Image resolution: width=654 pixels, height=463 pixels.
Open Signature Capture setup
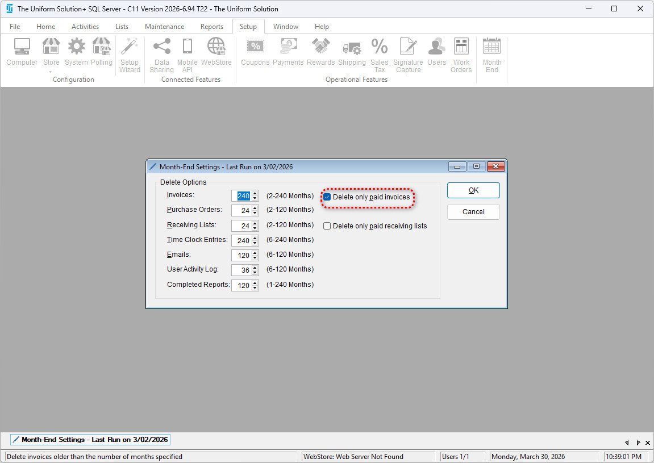pos(408,55)
